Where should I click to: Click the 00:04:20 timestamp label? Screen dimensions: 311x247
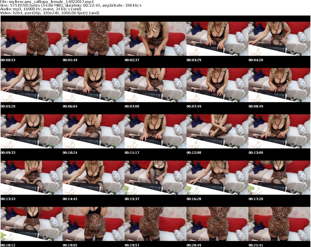[x=256, y=60]
